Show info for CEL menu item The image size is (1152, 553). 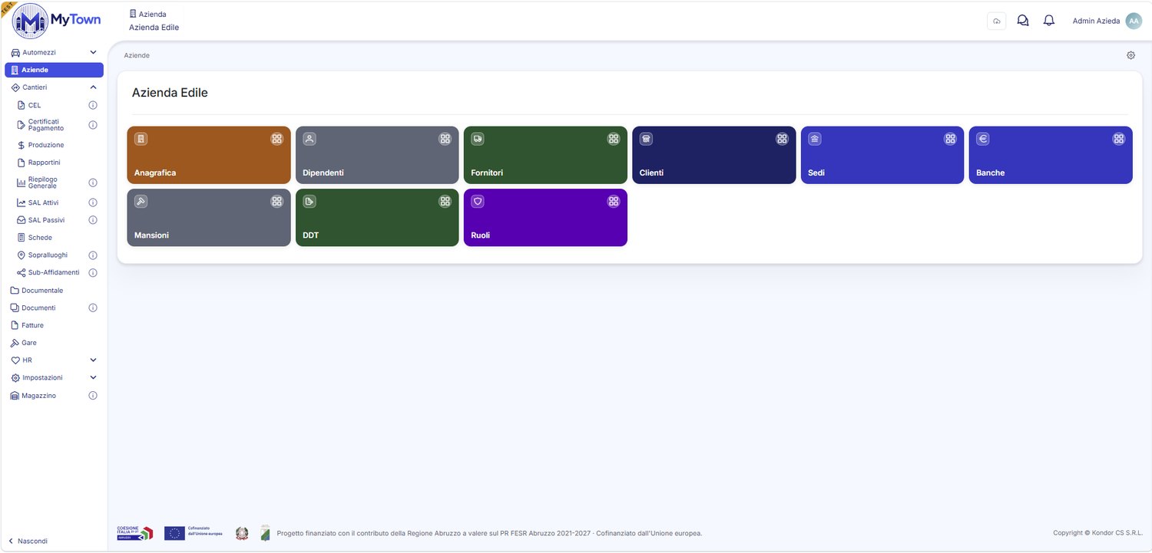tap(93, 105)
